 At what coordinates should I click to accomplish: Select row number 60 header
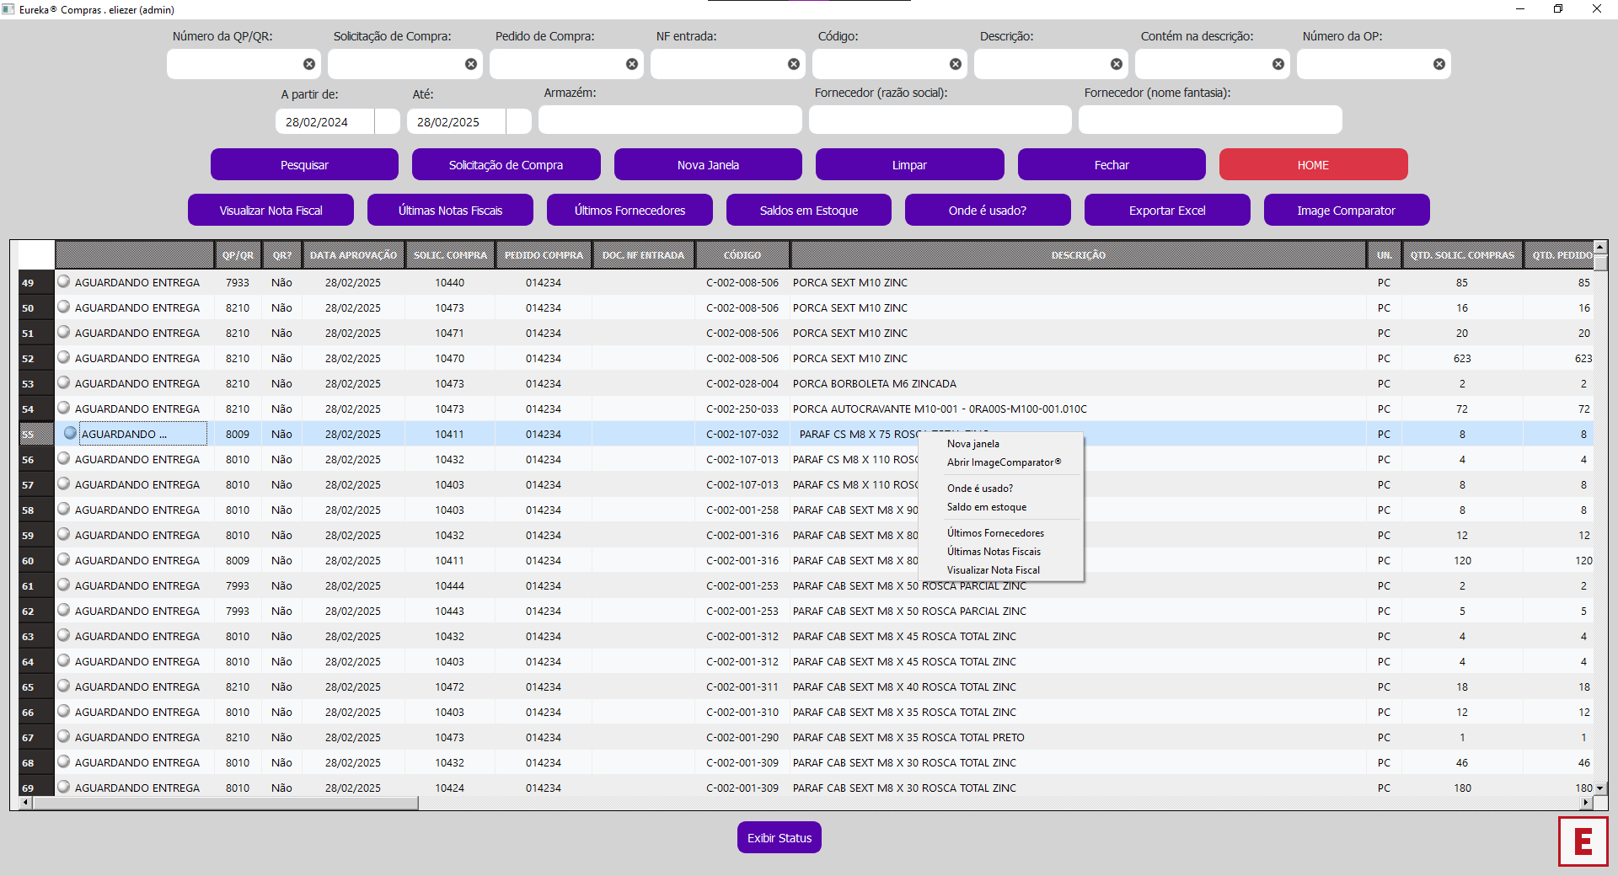[36, 560]
